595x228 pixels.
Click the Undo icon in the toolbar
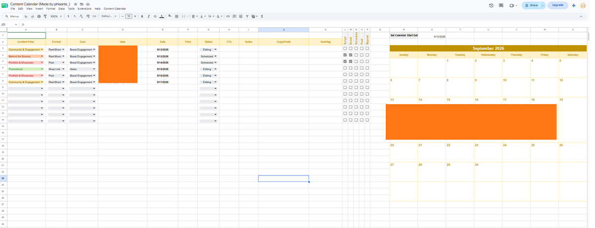(x=26, y=16)
